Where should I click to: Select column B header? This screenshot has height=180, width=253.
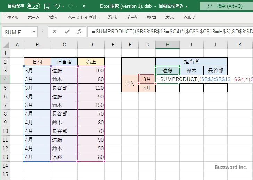pyautogui.click(x=38, y=45)
